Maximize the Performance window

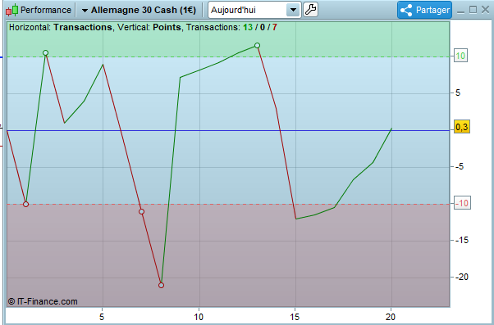473,10
